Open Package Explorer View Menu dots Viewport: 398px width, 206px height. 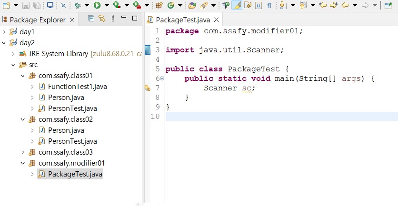tap(113, 18)
